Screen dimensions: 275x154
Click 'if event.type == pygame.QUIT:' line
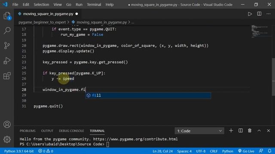[x=84, y=29]
